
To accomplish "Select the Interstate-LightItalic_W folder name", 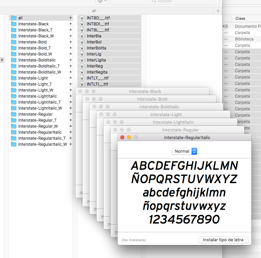I will [40, 108].
